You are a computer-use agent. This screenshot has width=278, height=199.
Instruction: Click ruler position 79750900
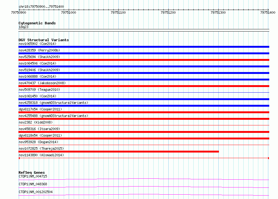pyautogui.click(x=18, y=12)
